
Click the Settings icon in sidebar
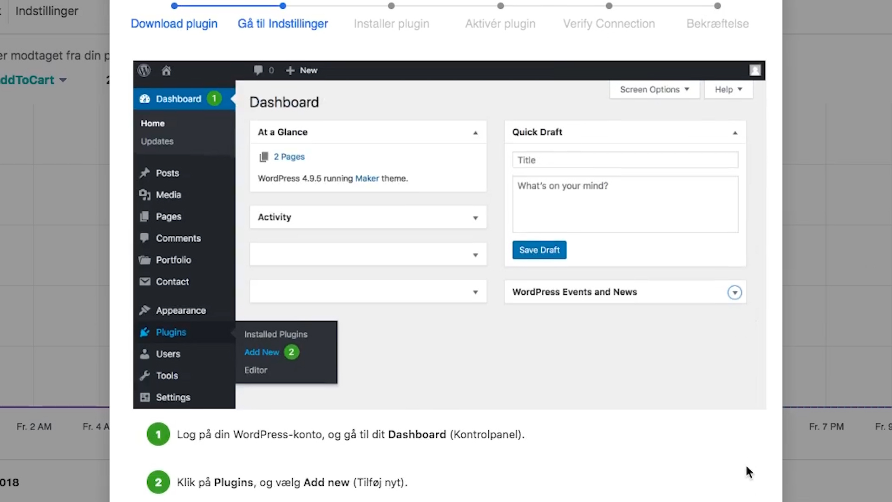[x=145, y=397]
